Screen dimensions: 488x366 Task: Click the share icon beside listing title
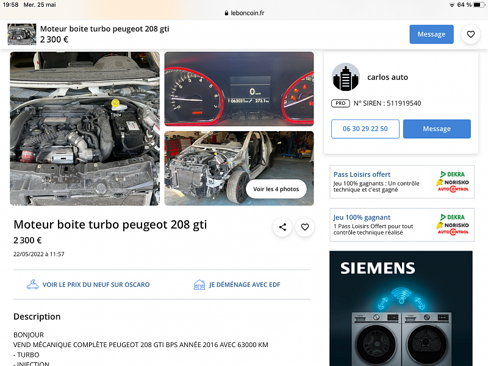click(x=282, y=227)
